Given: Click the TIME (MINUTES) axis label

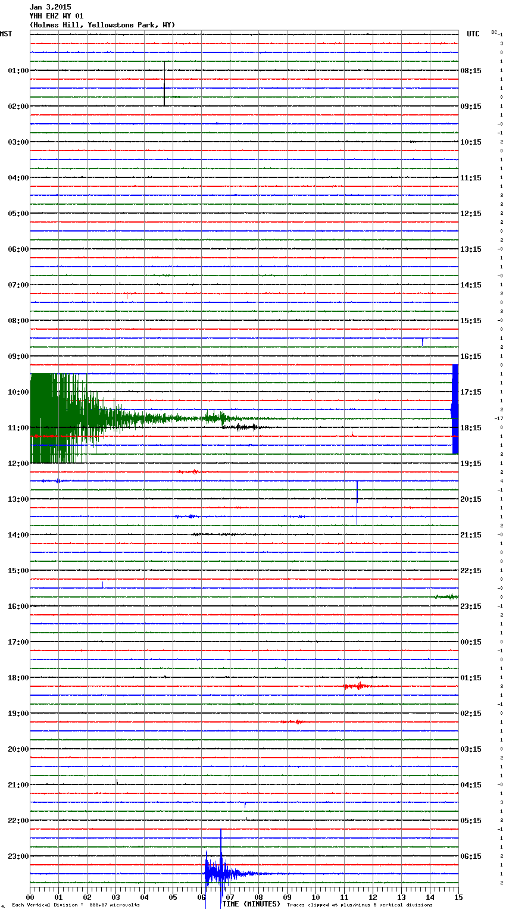Looking at the screenshot, I should click(x=251, y=904).
